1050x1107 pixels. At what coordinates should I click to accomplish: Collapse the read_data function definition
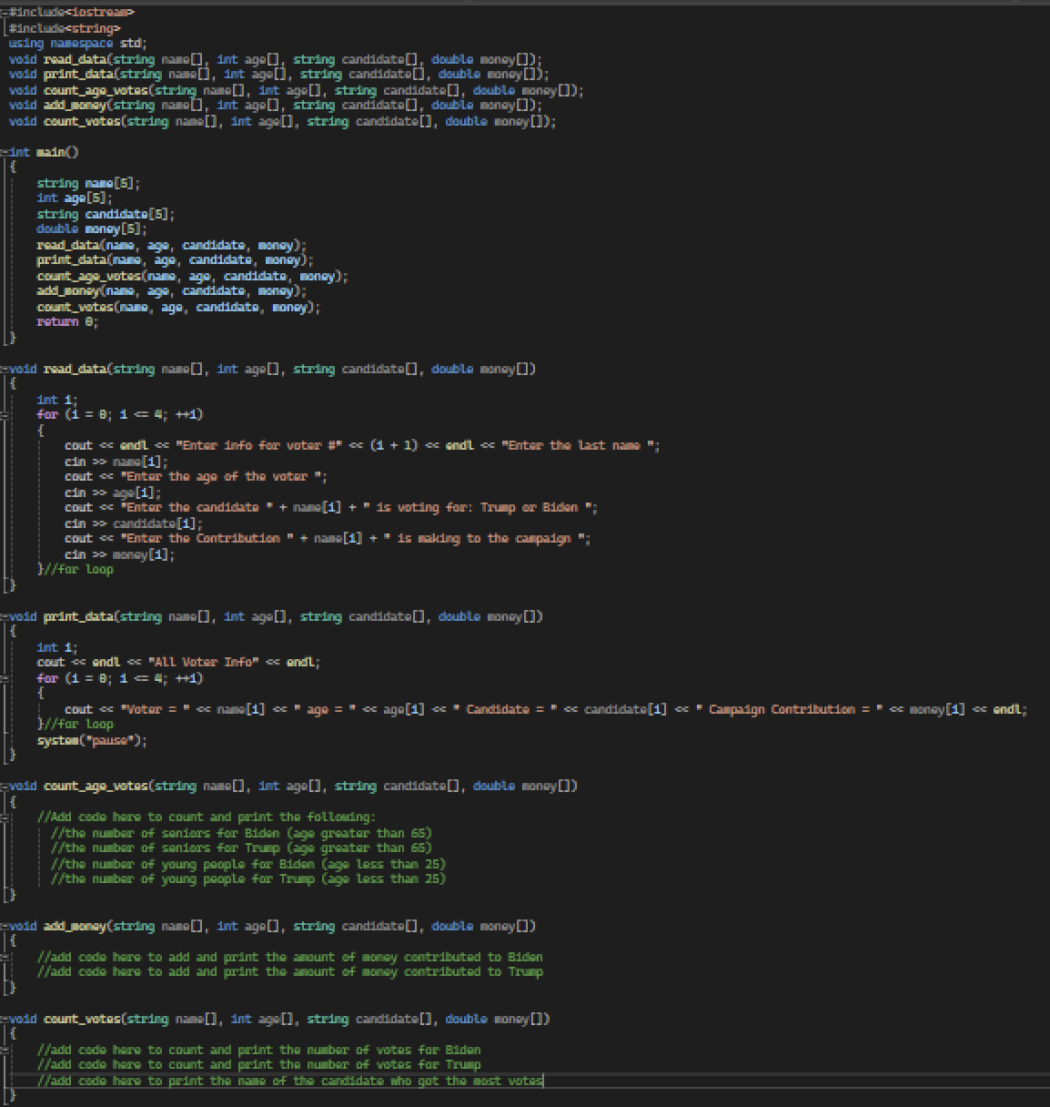(5, 369)
